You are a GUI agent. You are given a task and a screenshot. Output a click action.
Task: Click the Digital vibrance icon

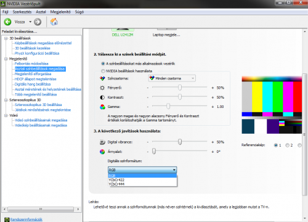[102, 142]
